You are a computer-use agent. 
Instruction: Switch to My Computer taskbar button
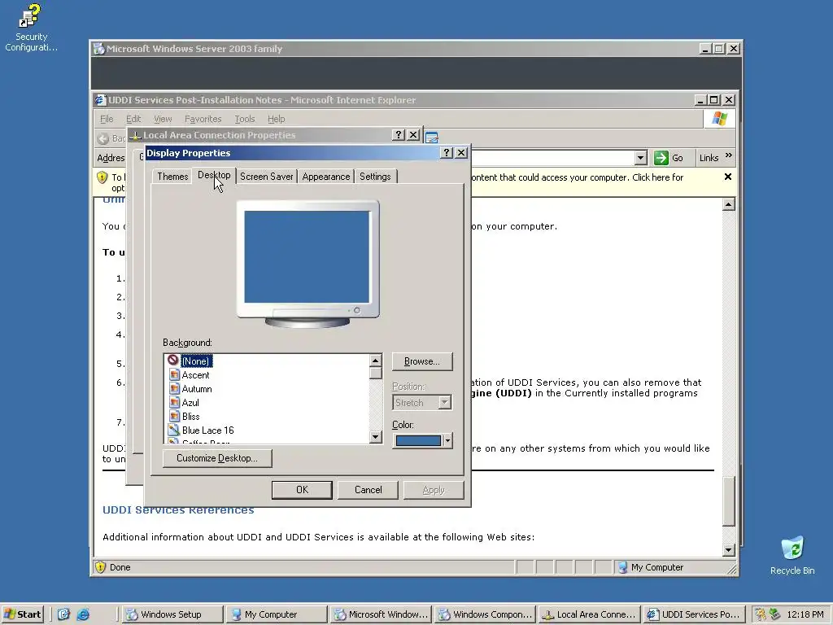click(276, 614)
